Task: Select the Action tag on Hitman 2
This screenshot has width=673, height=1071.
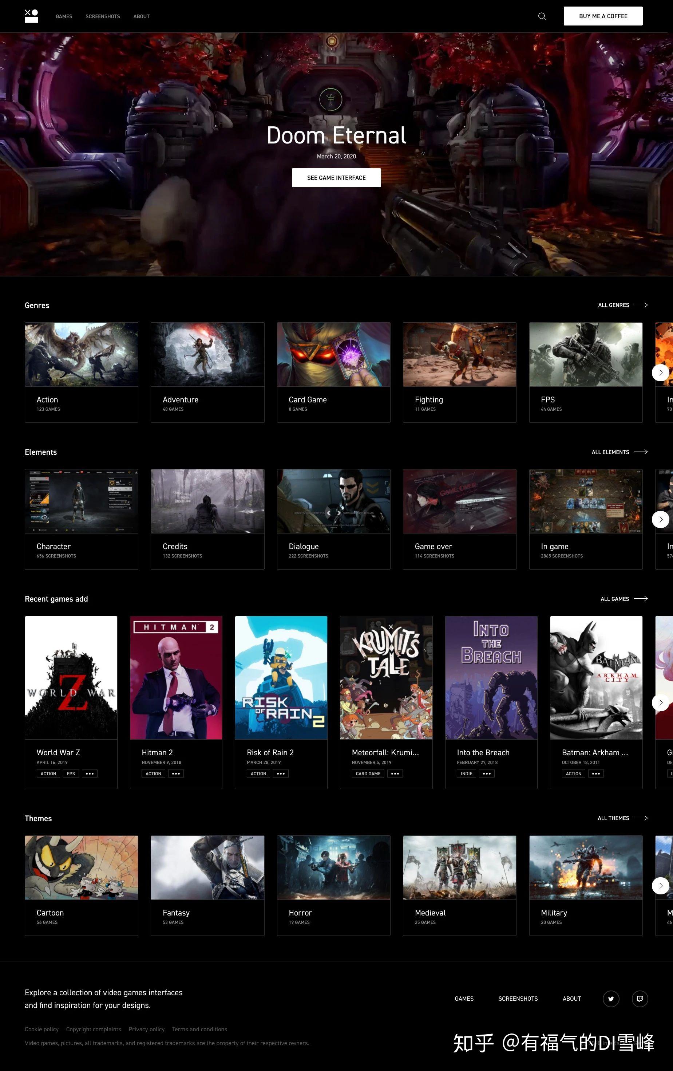Action: coord(153,773)
